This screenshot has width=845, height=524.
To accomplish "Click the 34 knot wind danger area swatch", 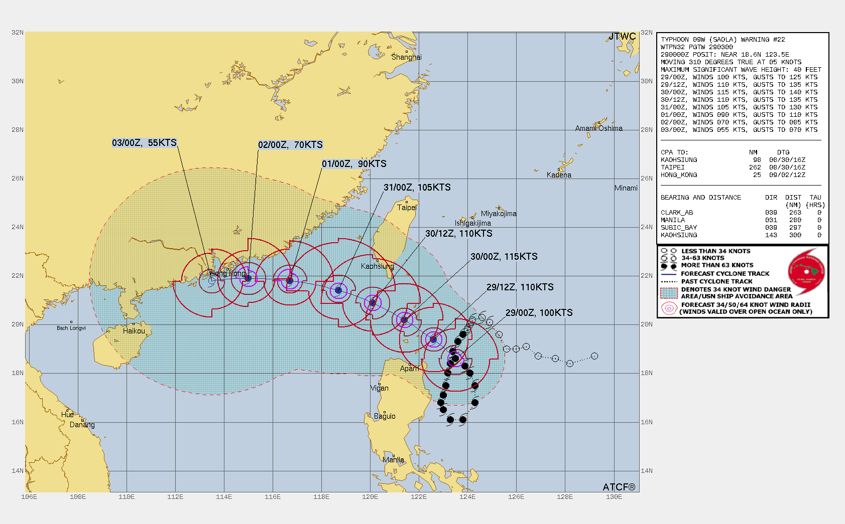I will pyautogui.click(x=669, y=293).
